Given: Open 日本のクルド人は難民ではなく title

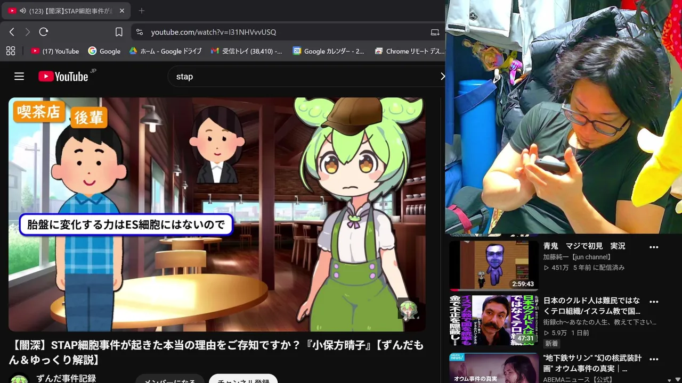Looking at the screenshot, I should 592,306.
